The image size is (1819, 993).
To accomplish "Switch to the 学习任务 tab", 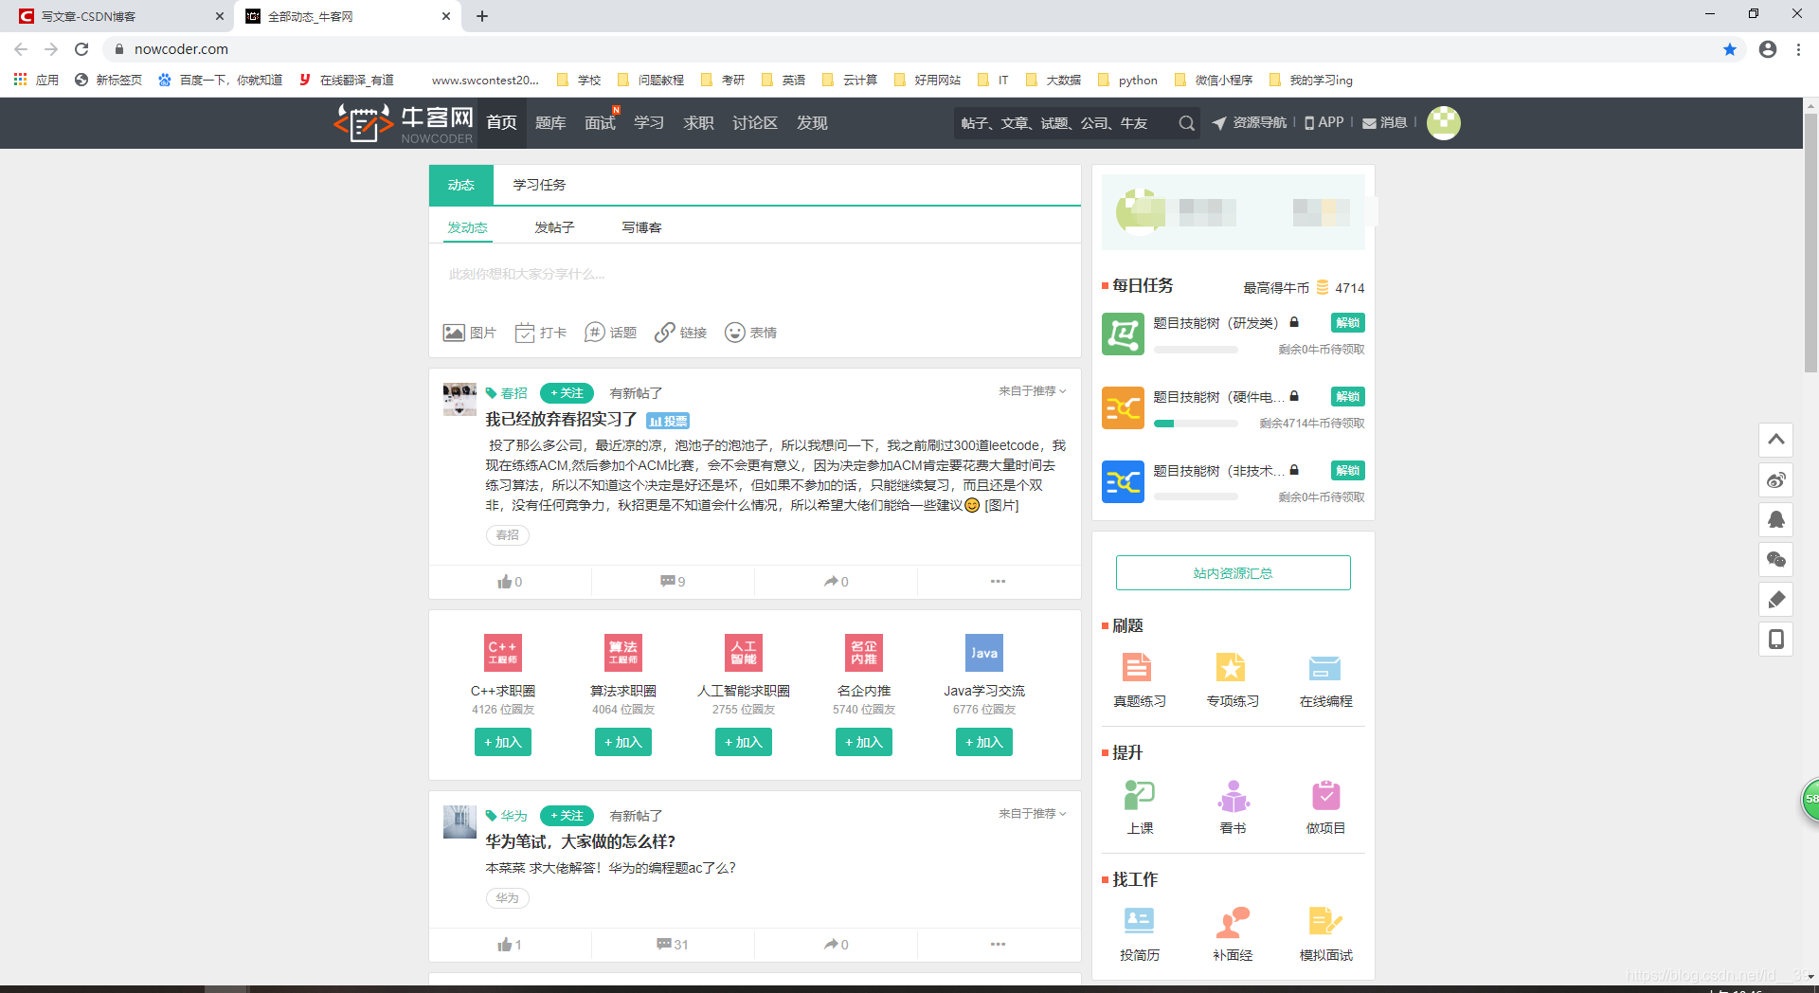I will (538, 185).
